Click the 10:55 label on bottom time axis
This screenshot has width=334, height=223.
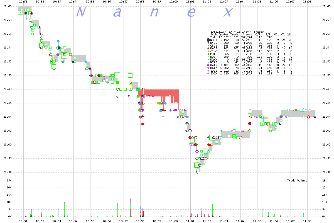[x=90, y=221]
